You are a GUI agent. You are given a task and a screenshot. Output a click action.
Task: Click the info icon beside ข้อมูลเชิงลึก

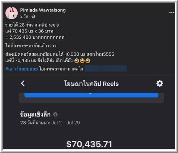click(x=55, y=114)
